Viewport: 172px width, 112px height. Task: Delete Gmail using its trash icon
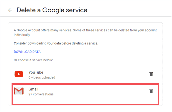(151, 91)
